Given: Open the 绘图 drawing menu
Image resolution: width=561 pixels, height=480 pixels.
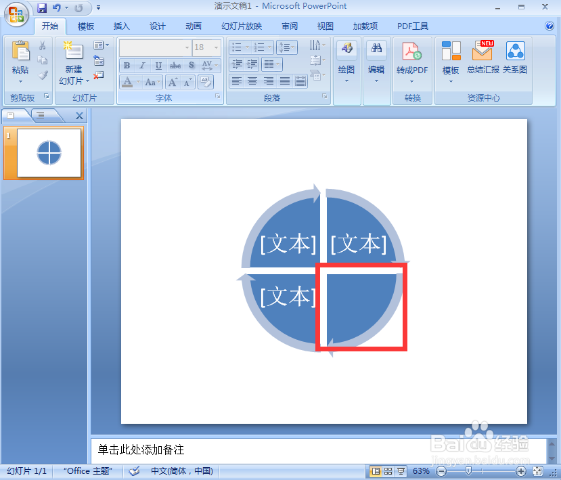Looking at the screenshot, I should click(346, 61).
